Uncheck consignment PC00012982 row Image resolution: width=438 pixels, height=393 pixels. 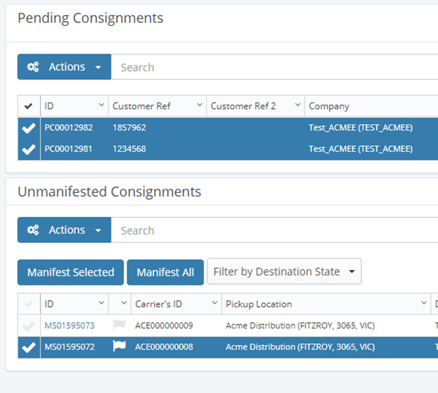coord(28,128)
